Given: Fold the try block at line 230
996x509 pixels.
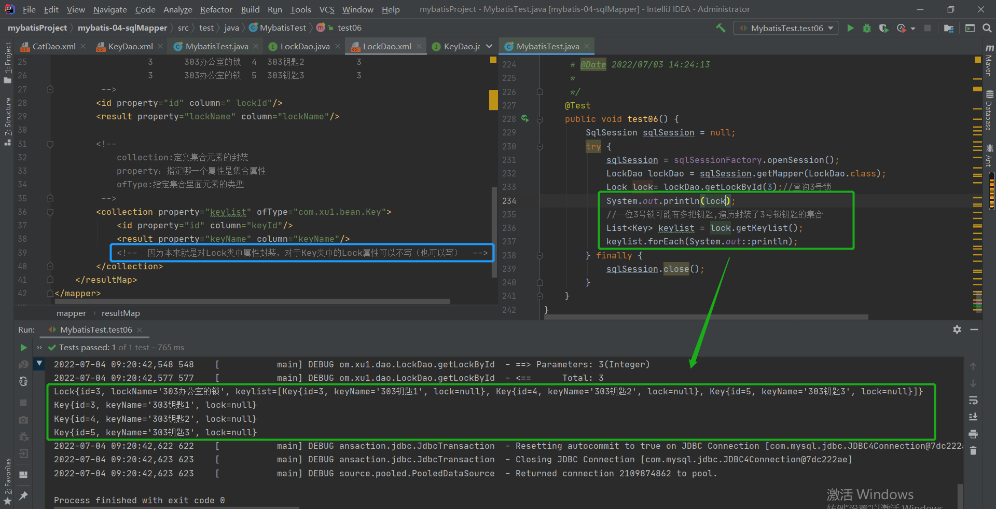Looking at the screenshot, I should (539, 147).
